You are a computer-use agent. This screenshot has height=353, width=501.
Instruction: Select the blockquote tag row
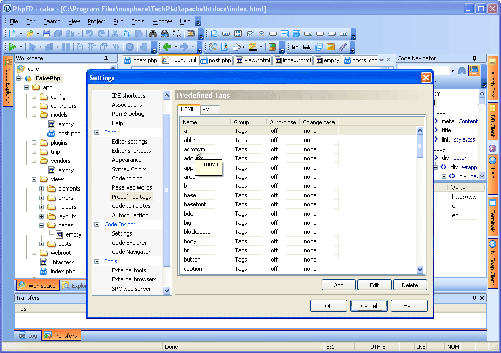tap(259, 232)
